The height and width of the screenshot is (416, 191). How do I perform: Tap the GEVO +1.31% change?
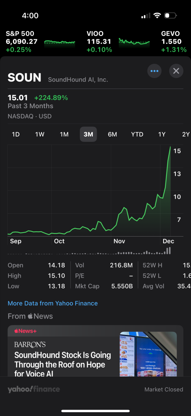pyautogui.click(x=174, y=50)
